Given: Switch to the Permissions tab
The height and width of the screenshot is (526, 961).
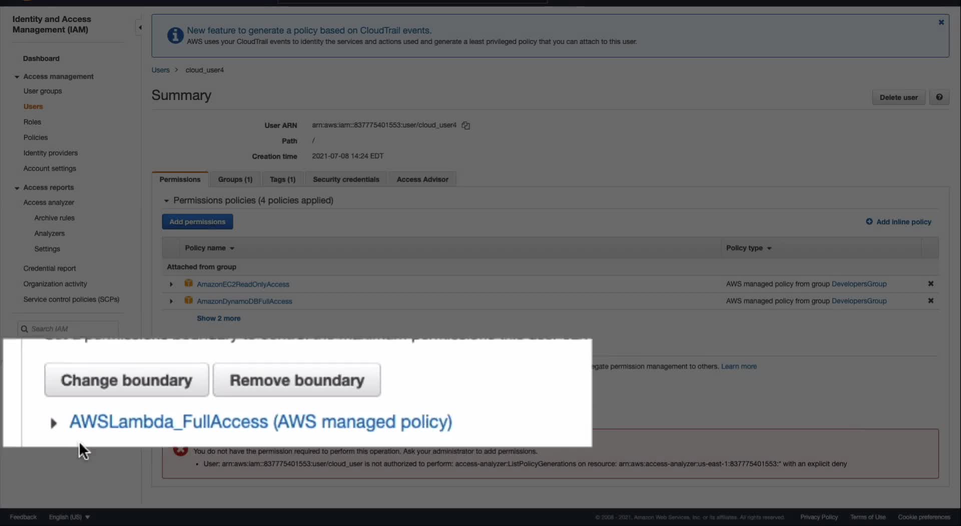Looking at the screenshot, I should (x=180, y=179).
